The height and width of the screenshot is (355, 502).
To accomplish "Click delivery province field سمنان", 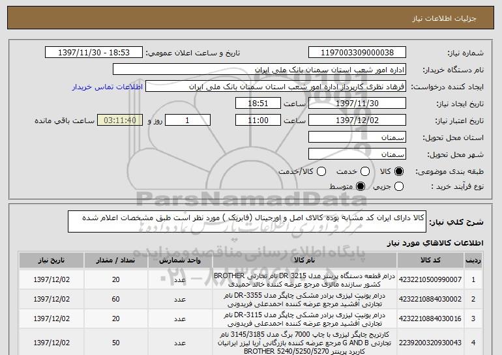I will (357, 137).
